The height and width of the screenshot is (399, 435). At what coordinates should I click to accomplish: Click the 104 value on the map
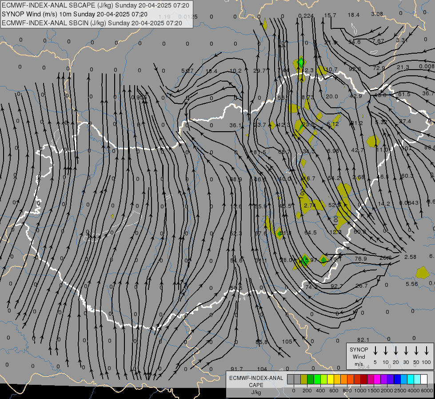click(262, 369)
